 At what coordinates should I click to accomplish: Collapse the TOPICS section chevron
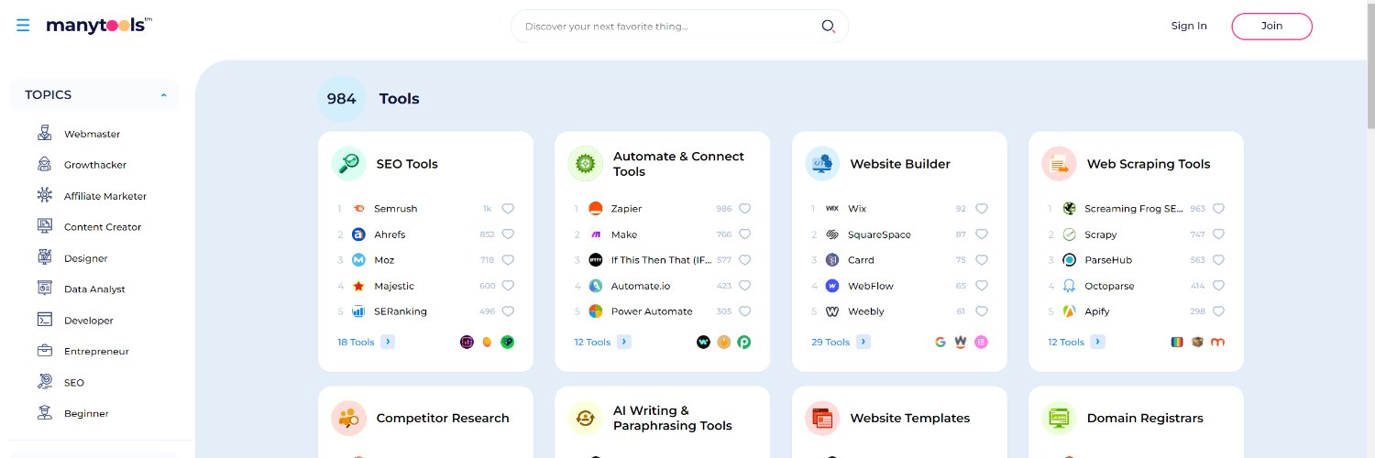coord(163,95)
